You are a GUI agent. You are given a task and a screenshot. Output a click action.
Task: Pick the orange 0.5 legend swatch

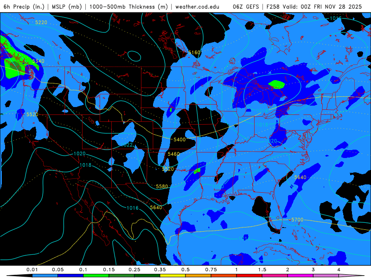(x=198, y=276)
